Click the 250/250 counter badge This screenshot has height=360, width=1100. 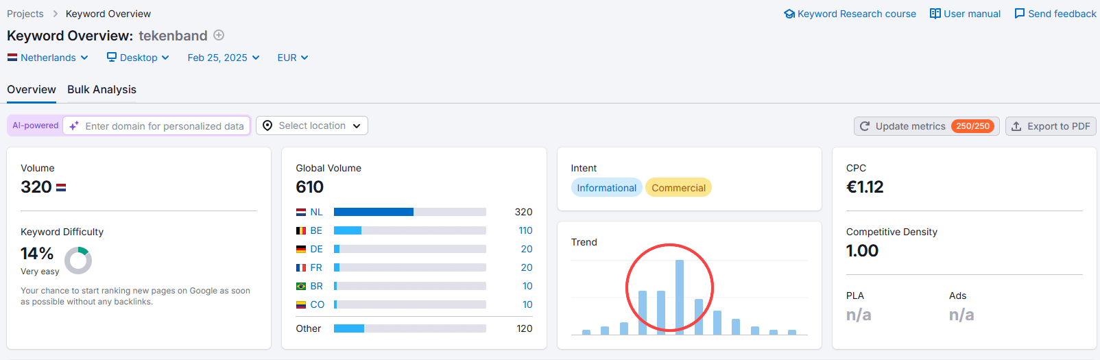tap(972, 126)
